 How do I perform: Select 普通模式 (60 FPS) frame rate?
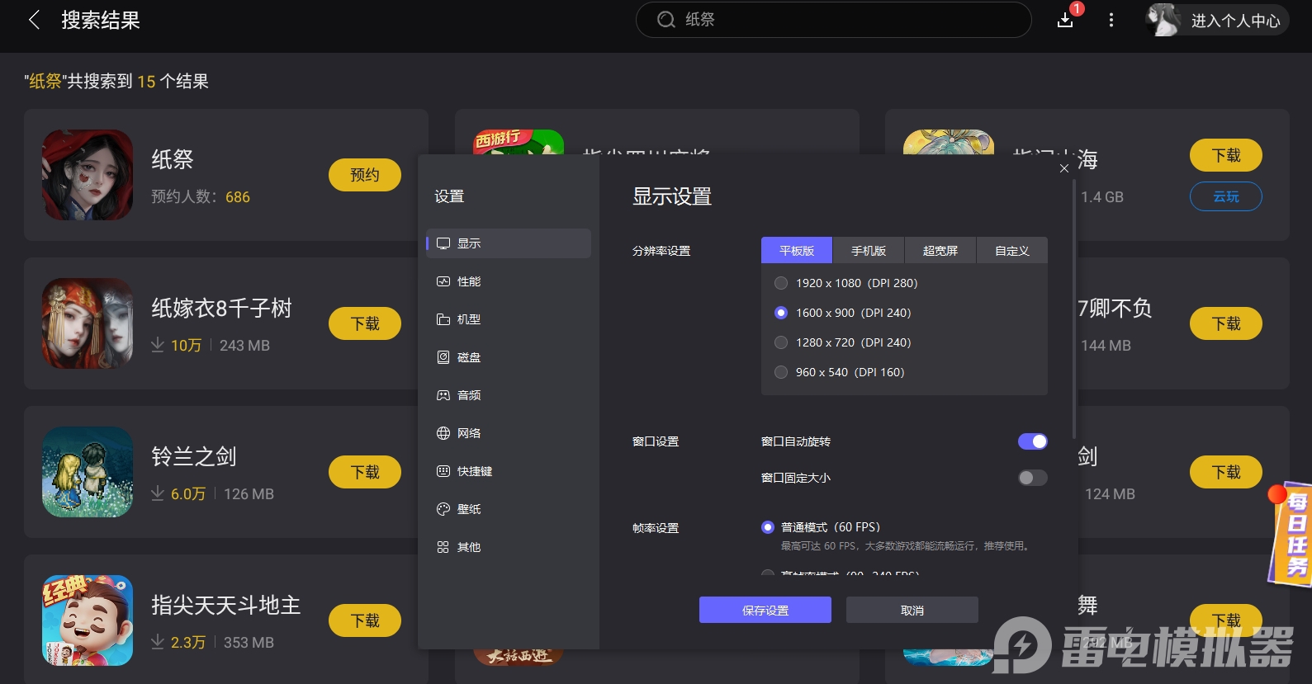click(768, 527)
